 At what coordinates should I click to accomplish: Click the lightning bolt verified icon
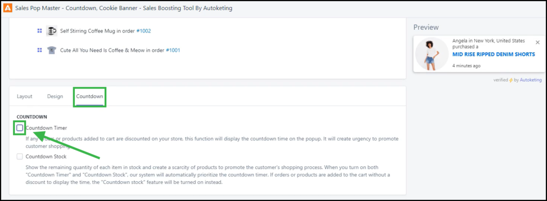tap(511, 80)
